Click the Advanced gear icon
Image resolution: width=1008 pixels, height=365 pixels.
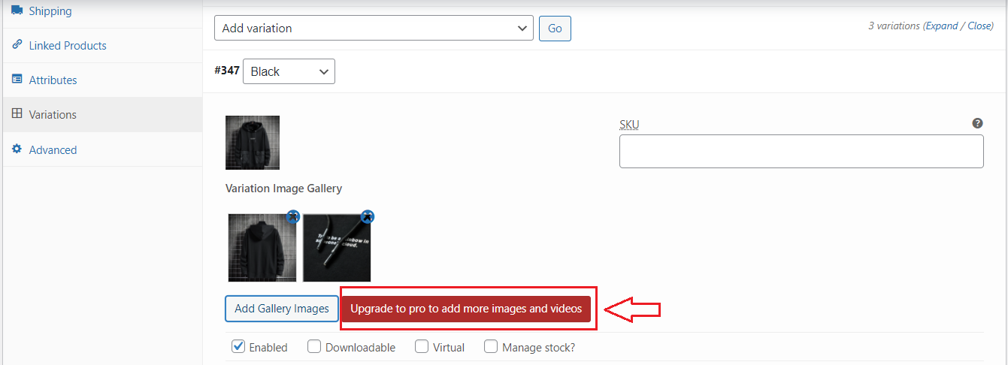(17, 149)
